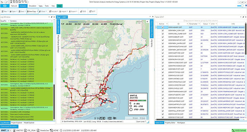Click the GEVT events table button

(92, 11)
